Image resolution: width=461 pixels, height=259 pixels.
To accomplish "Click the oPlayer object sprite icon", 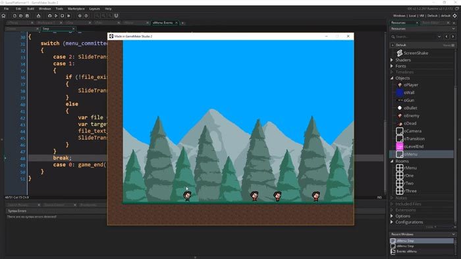I will pos(400,85).
